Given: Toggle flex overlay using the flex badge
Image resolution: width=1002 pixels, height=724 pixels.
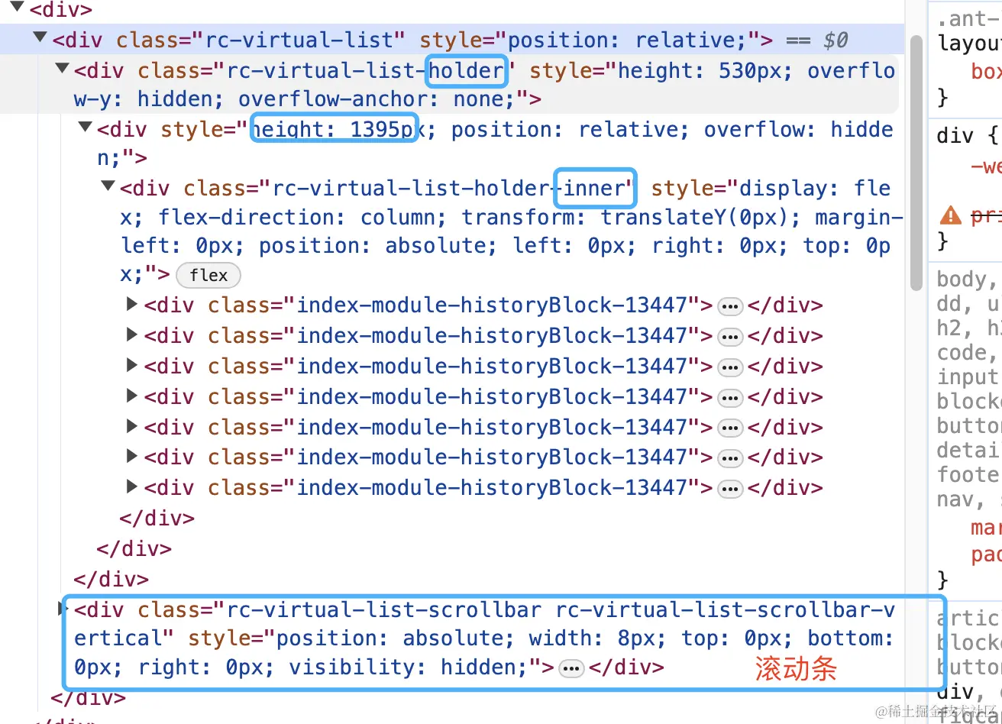Looking at the screenshot, I should (208, 275).
